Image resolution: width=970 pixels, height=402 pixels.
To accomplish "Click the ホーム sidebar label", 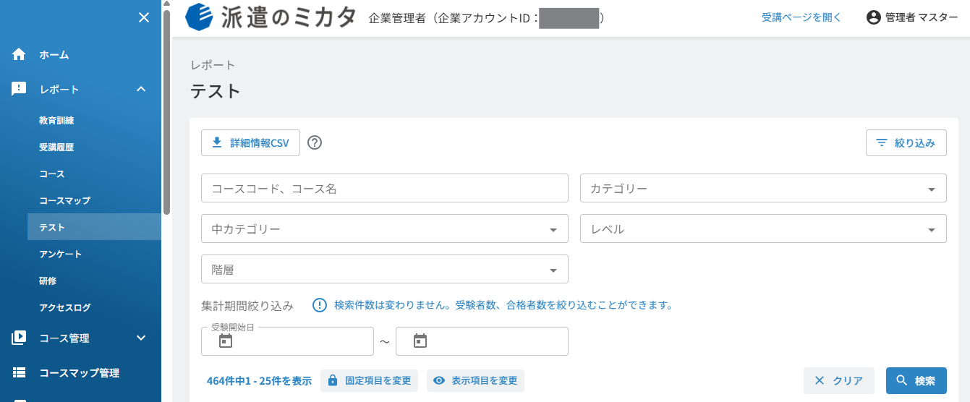I will 54,55.
